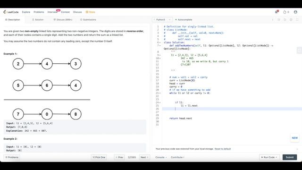Click the '2/2565' problem counter
This screenshot has height=170, width=302.
[x=132, y=157]
